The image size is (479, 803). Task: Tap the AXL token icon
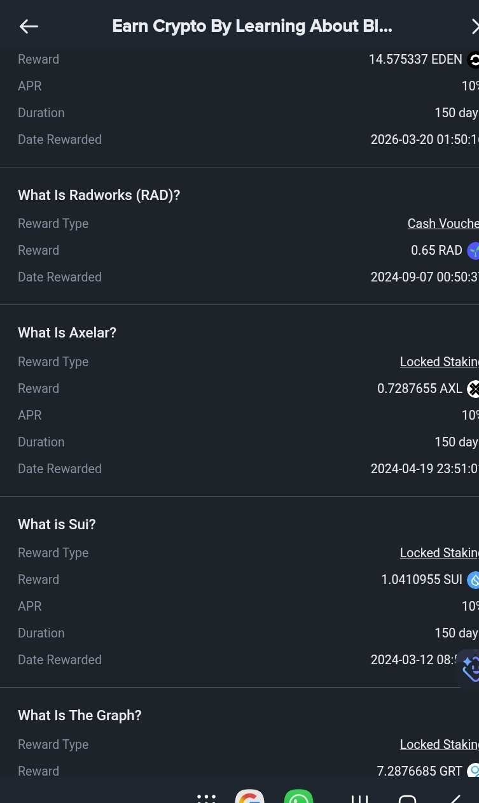point(473,389)
